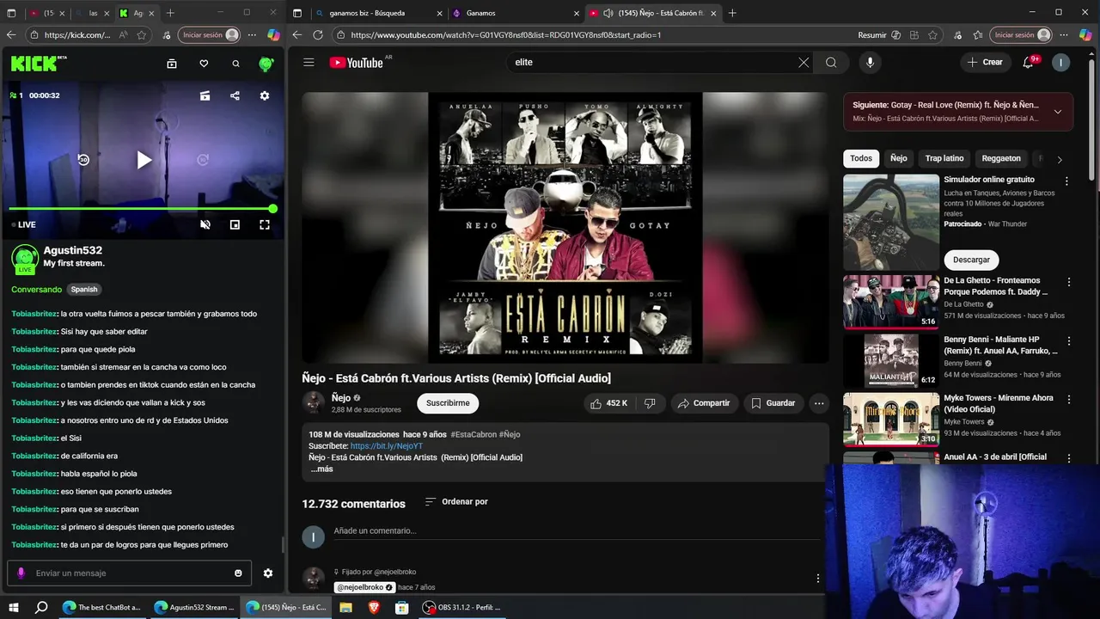Open options for De La Ghetto video

pos(1069,282)
